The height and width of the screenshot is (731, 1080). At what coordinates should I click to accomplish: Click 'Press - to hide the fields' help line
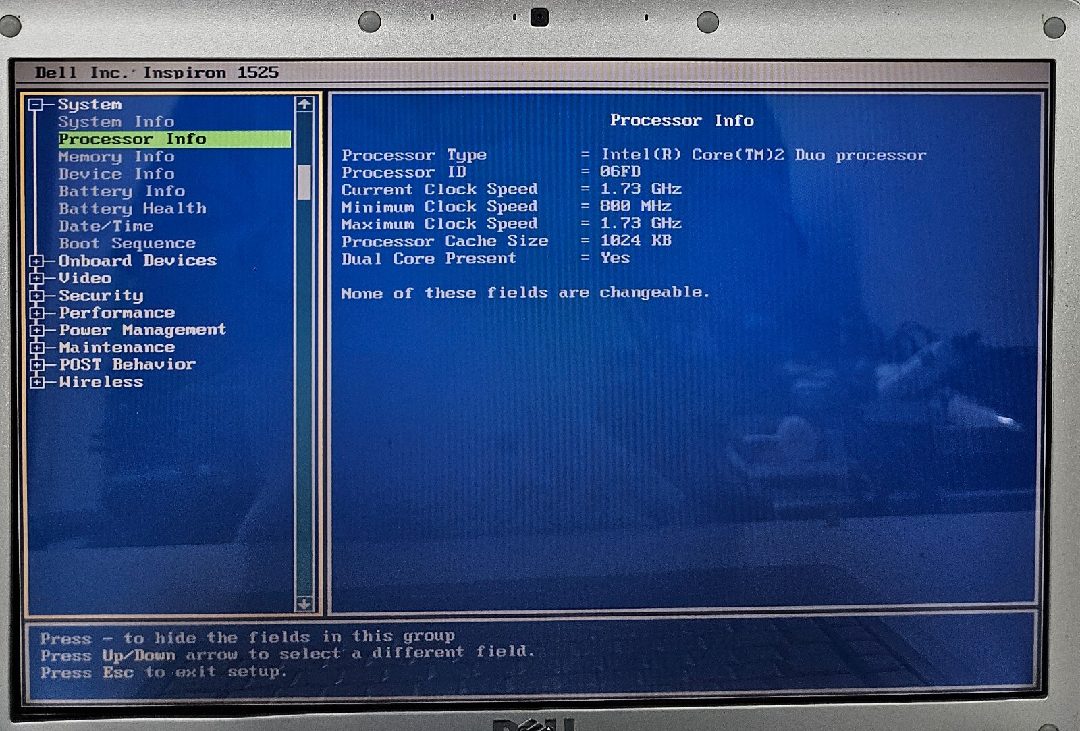coord(247,637)
